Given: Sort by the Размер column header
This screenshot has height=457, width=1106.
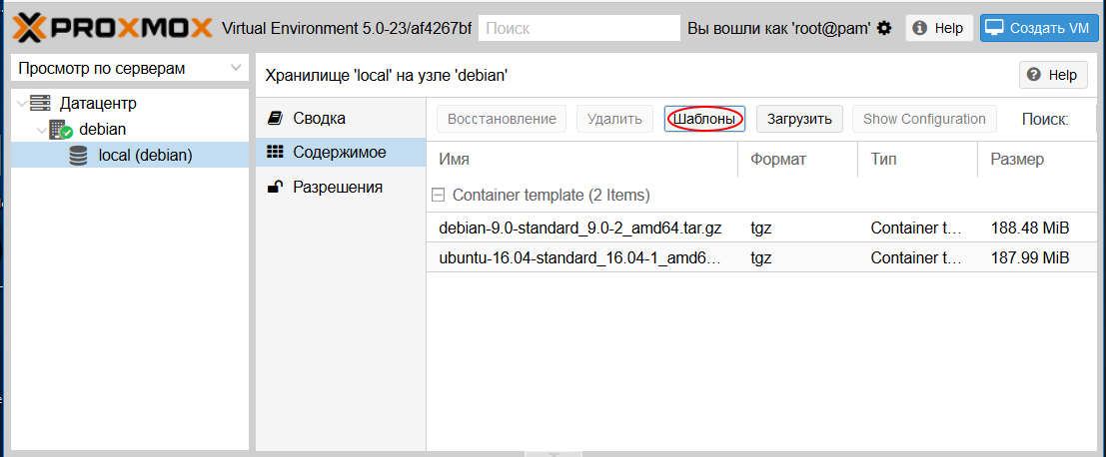Looking at the screenshot, I should [x=1037, y=159].
